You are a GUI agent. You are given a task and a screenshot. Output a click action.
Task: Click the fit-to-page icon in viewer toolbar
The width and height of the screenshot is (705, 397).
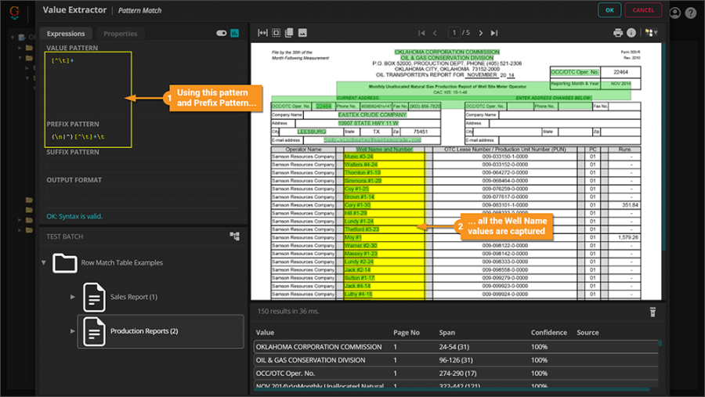click(x=277, y=33)
